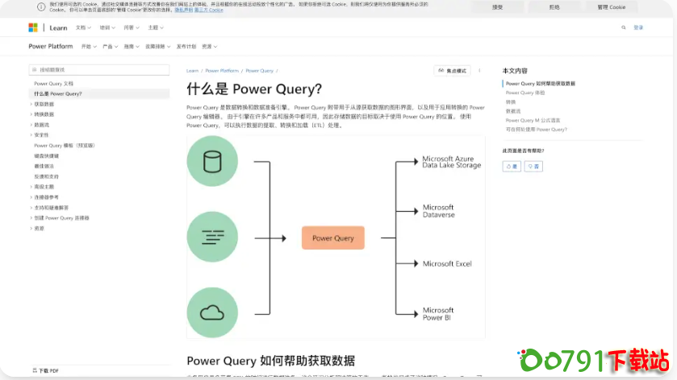Click 下载 PDF at sidebar bottom
Viewport: 677px width, 380px height.
click(47, 370)
